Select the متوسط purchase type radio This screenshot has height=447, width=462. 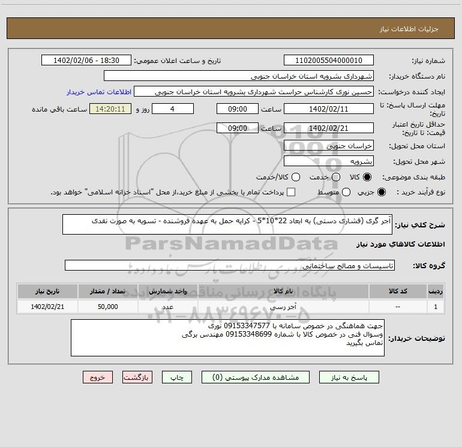tap(346, 192)
